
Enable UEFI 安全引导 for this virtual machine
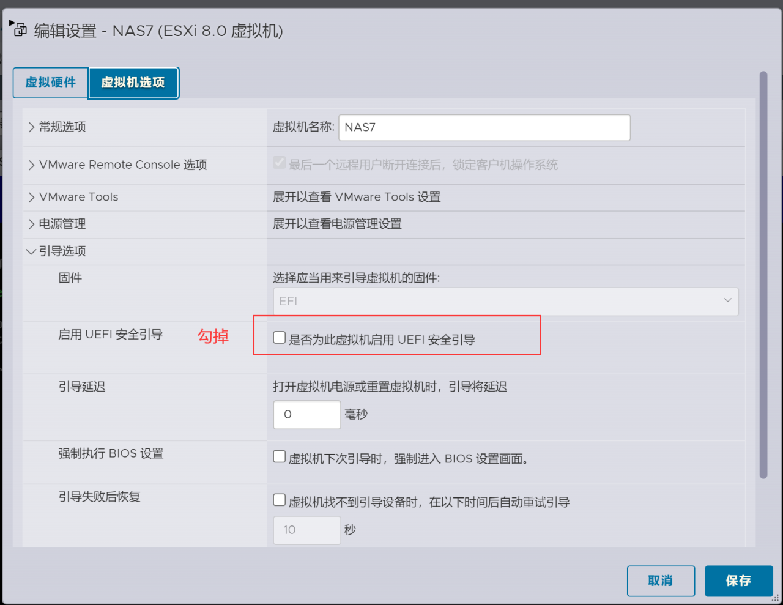[279, 336]
